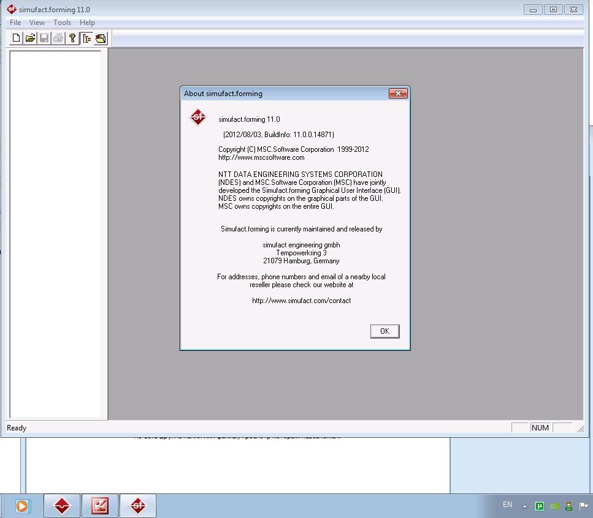593x518 pixels.
Task: Click the Action Center flag tray icon
Action: [x=583, y=506]
